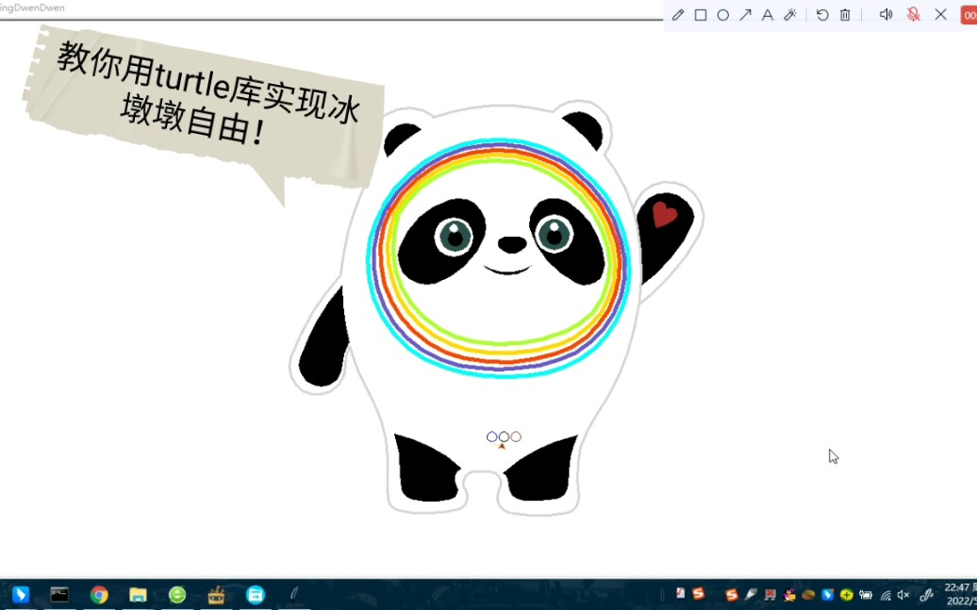Select the Arrow annotation tool
Image resolution: width=977 pixels, height=610 pixels.
coord(745,14)
